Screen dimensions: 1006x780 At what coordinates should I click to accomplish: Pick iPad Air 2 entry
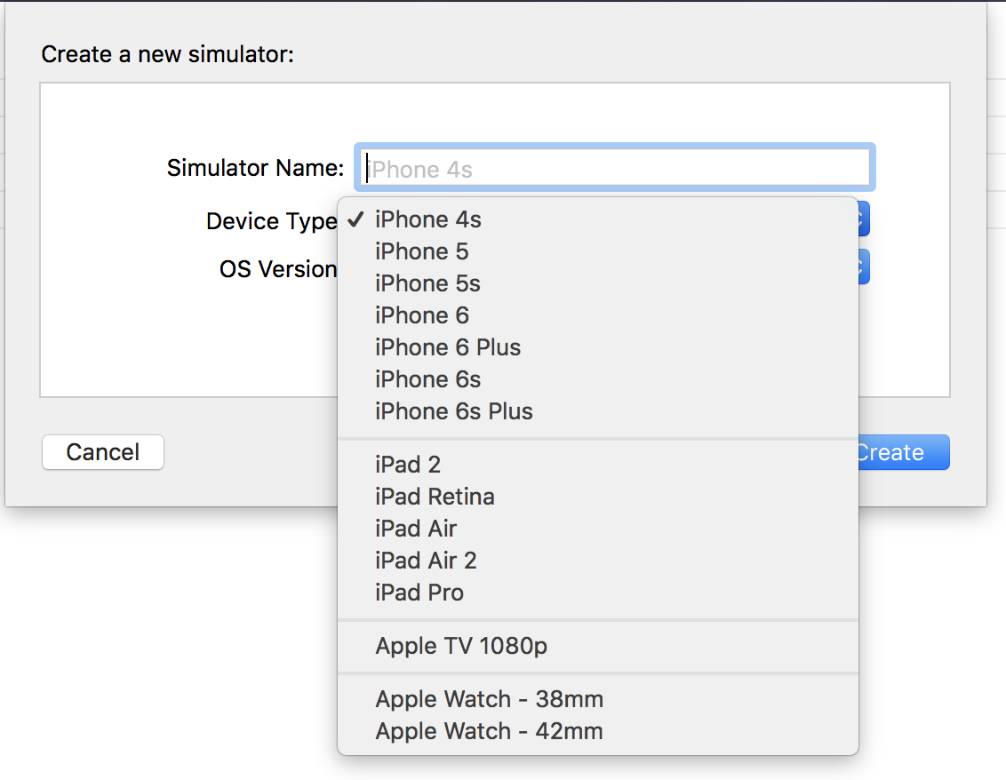598,561
